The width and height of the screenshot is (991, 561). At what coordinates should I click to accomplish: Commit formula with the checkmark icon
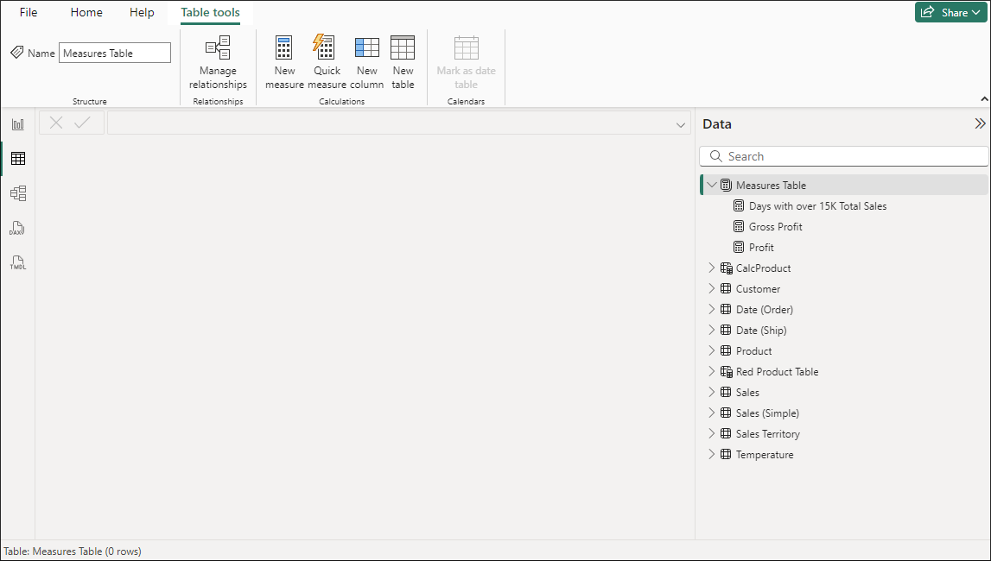pyautogui.click(x=83, y=123)
